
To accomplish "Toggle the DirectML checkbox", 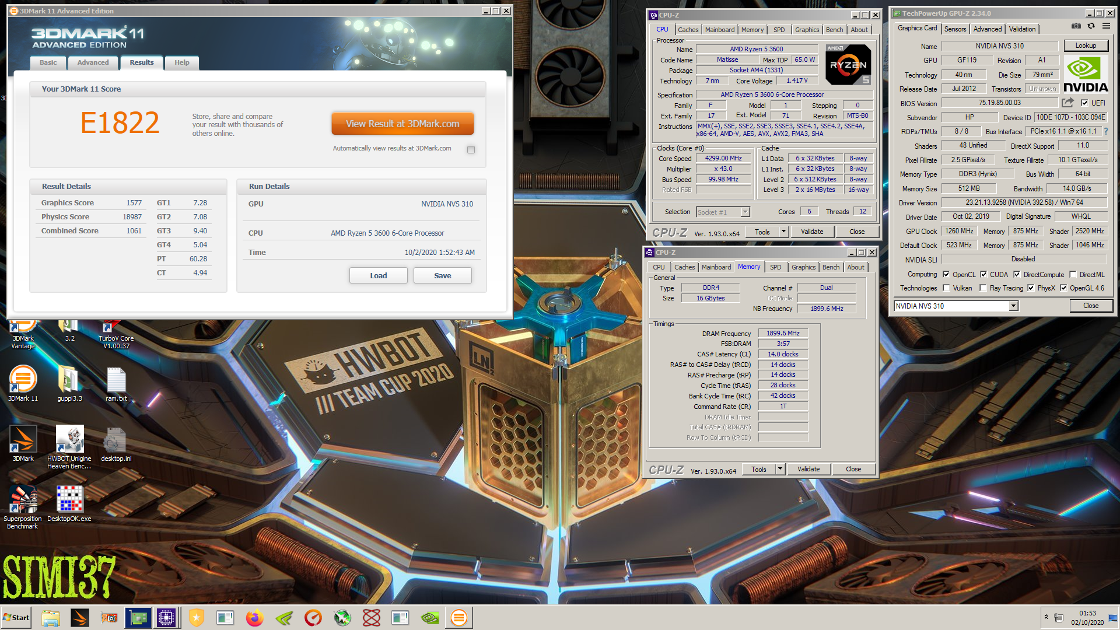I will (1073, 274).
